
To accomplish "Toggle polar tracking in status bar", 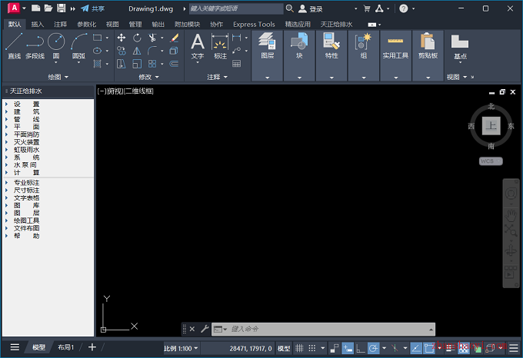I will [373, 348].
